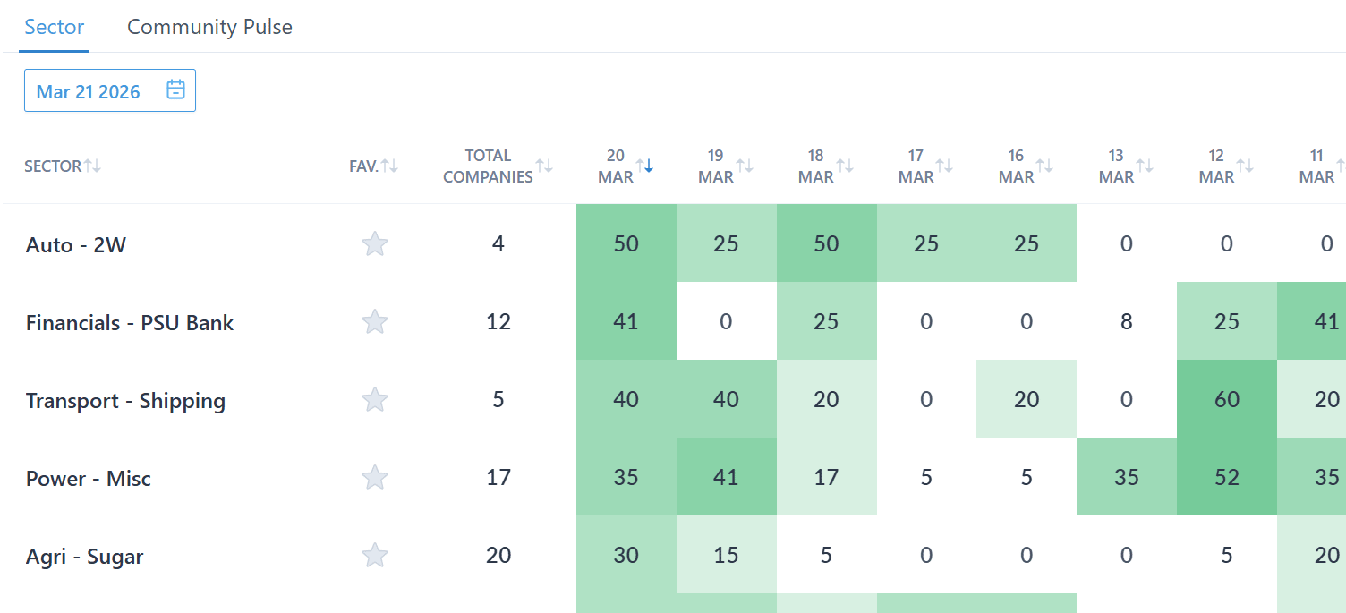Open the Mar 21 2026 date picker
The image size is (1346, 613).
89,91
